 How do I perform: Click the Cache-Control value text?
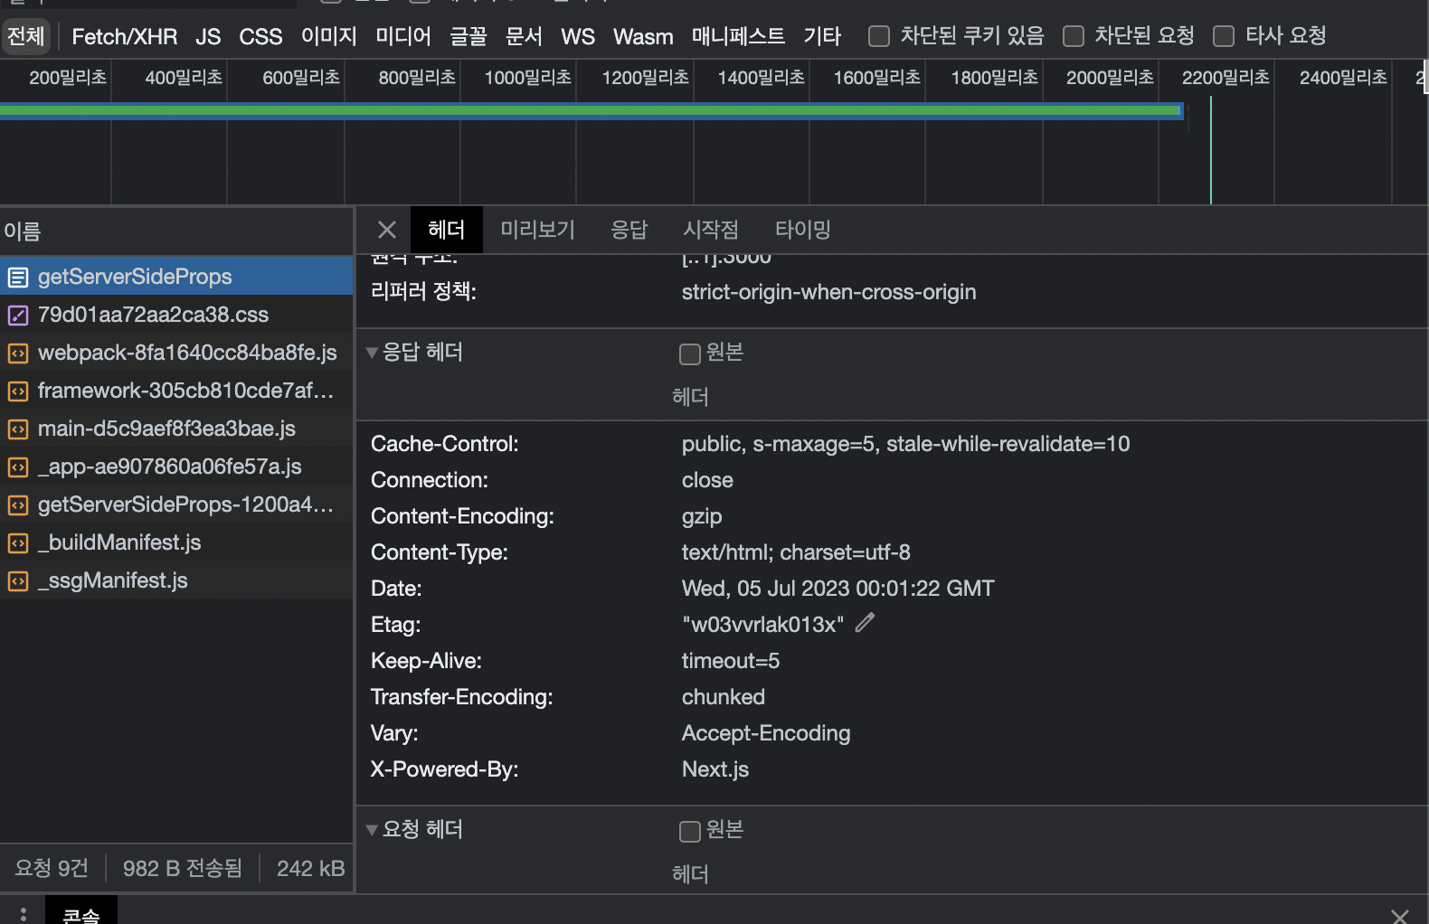pos(905,444)
